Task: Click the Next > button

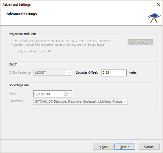Action: (x=125, y=146)
